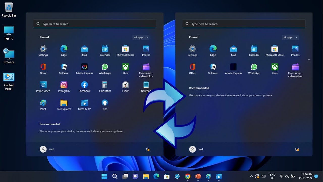Open the notification badge in the taskbar

(316, 176)
